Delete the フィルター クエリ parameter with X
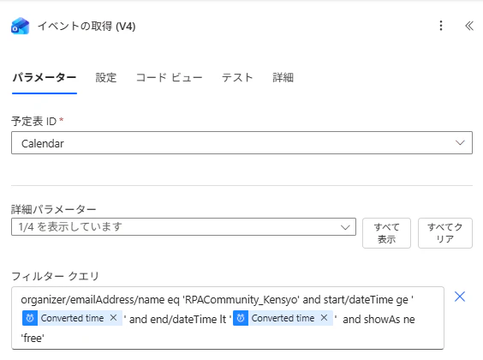The image size is (483, 360). click(460, 297)
